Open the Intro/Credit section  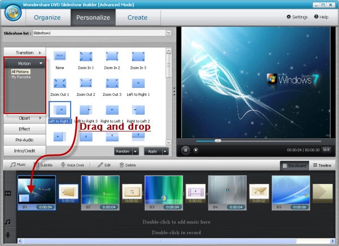(x=25, y=151)
